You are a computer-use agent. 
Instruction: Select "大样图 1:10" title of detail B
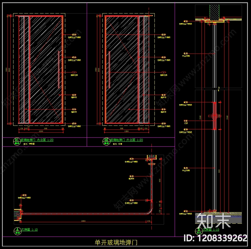tap(211, 230)
